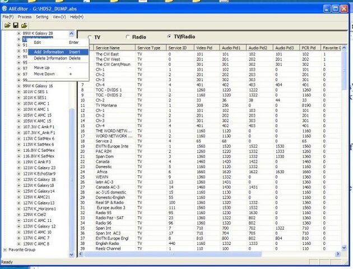Image resolution: width=353 pixels, height=269 pixels.
Task: Sort by Video Pid column header
Action: click(207, 48)
